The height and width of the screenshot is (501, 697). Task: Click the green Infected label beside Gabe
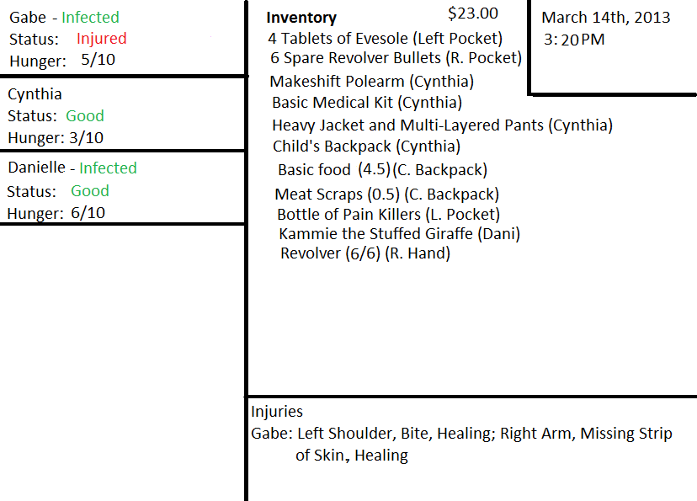click(90, 17)
